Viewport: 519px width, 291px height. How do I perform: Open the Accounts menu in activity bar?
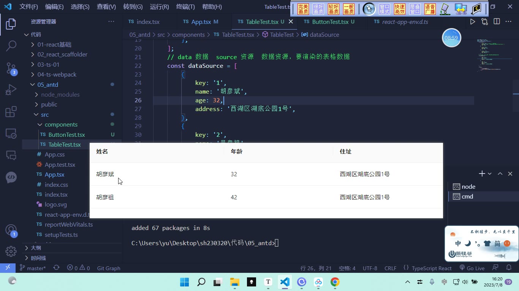(x=11, y=230)
